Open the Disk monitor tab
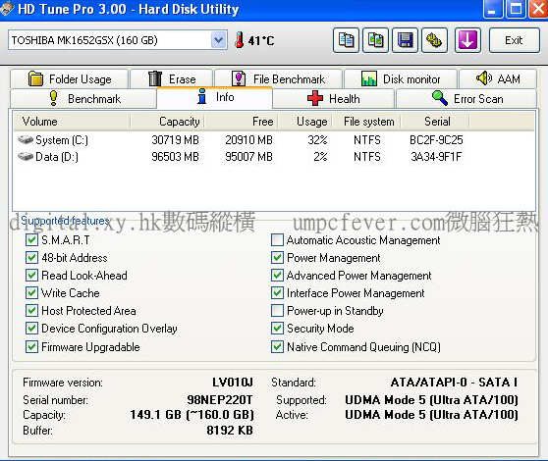The height and width of the screenshot is (461, 548). click(401, 78)
